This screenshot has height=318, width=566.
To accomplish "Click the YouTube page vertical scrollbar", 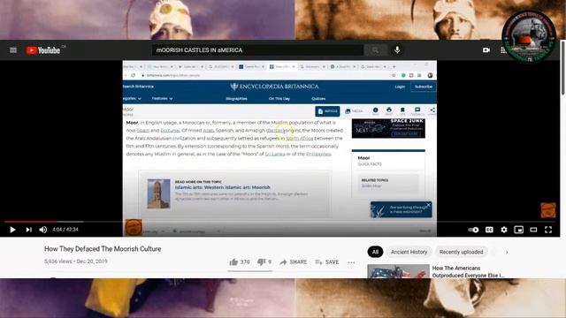I will point(563,69).
